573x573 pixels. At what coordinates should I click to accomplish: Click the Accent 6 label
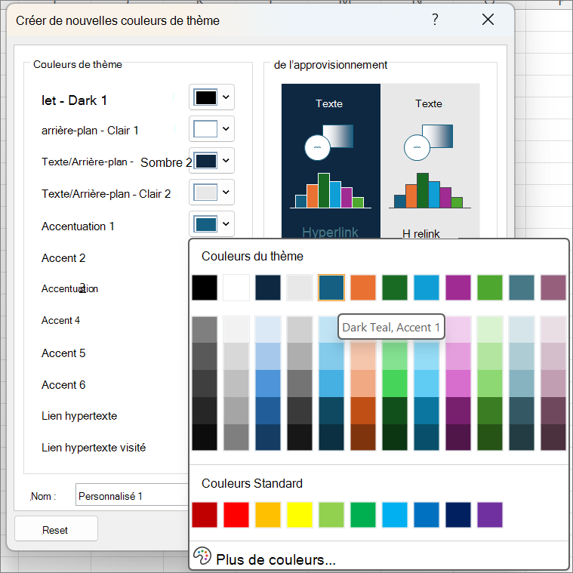(63, 385)
